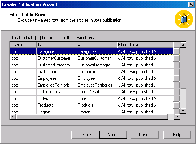
Task: Select the CustomerCustomer... cell in the Table column
Action: coord(56,58)
